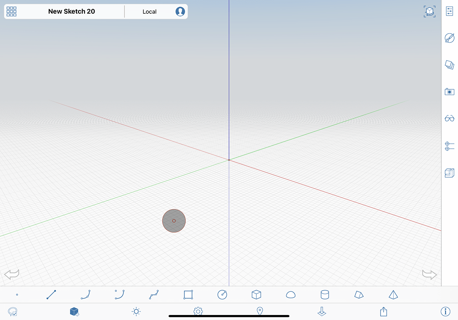Tap the origin point where axes meet
This screenshot has height=320, width=458.
click(229, 160)
